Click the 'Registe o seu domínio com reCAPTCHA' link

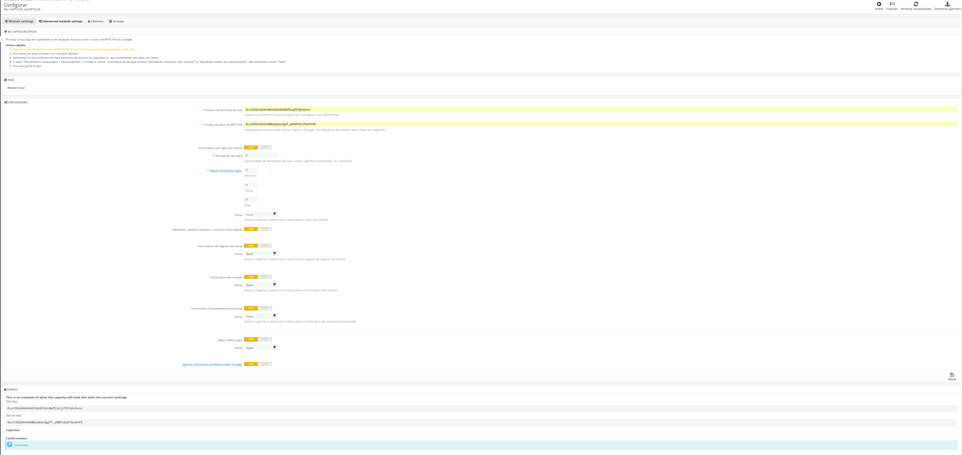point(74,49)
